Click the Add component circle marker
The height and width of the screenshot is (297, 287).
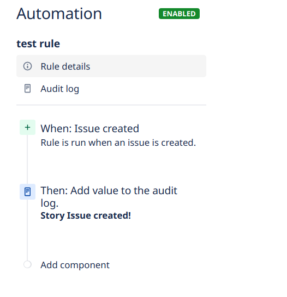27,264
